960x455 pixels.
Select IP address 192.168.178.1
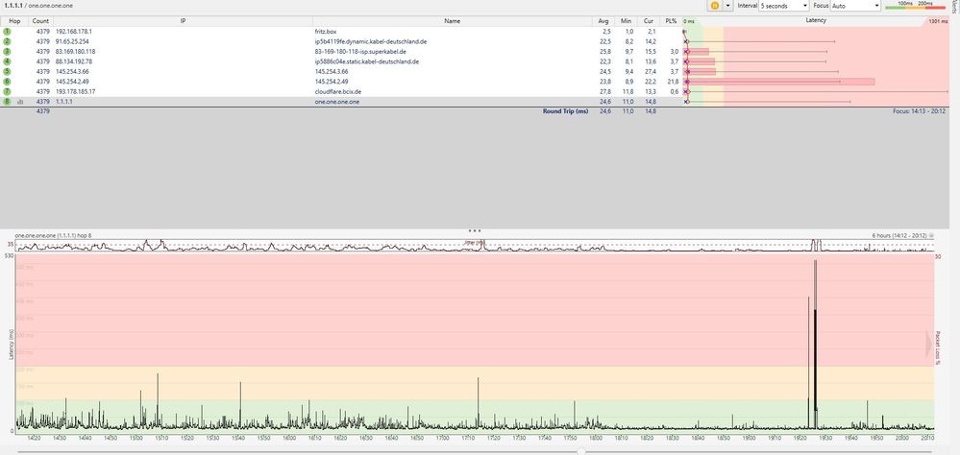[x=73, y=31]
